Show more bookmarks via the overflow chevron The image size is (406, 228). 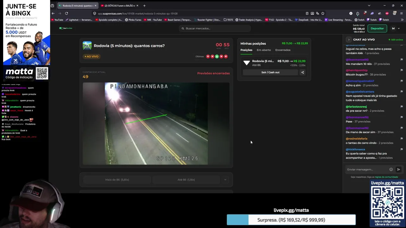pyautogui.click(x=402, y=20)
